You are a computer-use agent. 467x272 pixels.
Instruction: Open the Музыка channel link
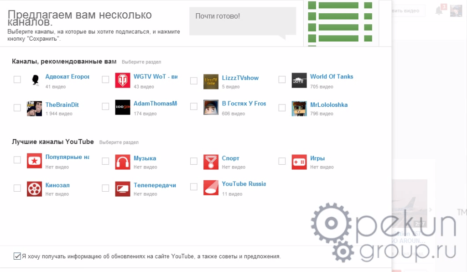pyautogui.click(x=145, y=158)
